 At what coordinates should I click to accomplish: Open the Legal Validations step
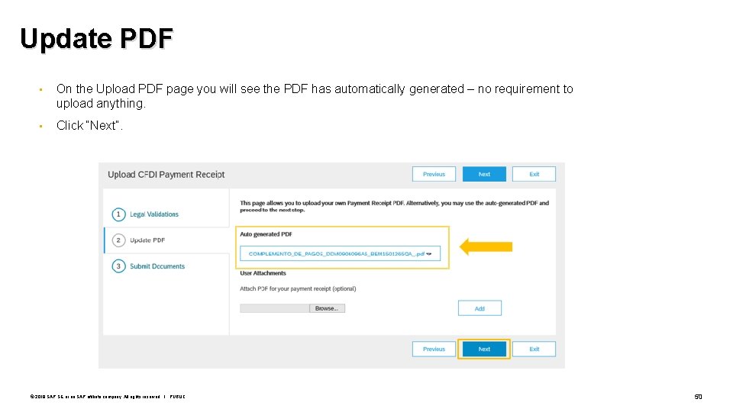[x=154, y=214]
